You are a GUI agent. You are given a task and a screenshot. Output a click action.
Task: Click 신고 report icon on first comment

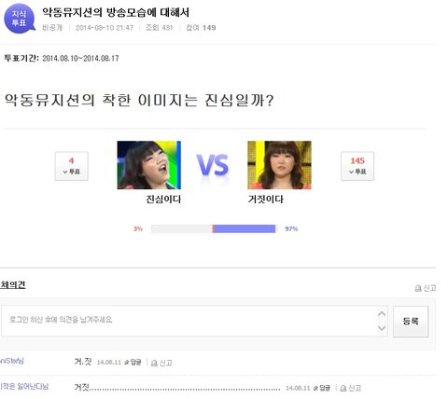pos(154,363)
